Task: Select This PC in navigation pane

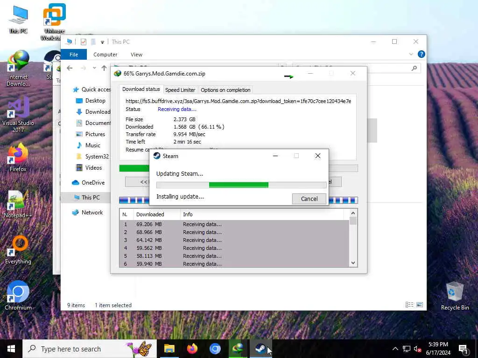Action: click(x=87, y=197)
